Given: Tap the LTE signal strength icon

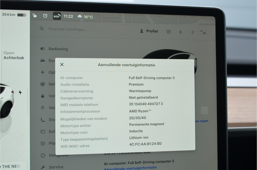Looking at the screenshot, I should coord(203,32).
